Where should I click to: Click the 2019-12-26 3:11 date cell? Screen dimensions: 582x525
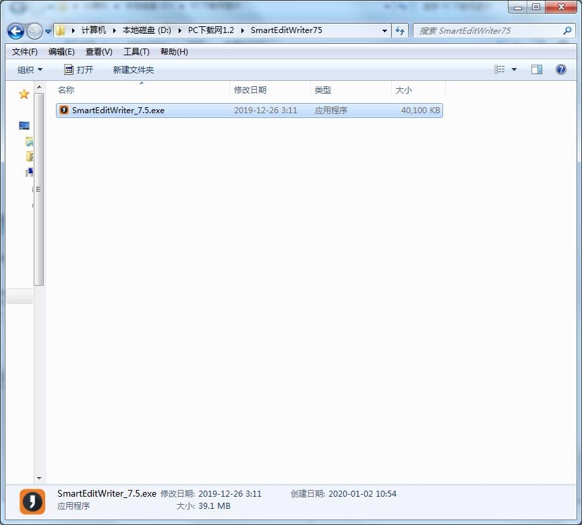[x=266, y=111]
